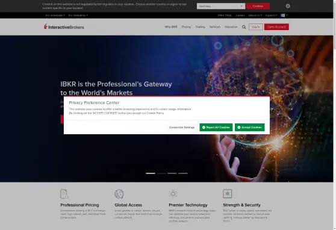Expand the About Us menu
Image resolution: width=336 pixels, height=230 pixels.
[255, 15]
